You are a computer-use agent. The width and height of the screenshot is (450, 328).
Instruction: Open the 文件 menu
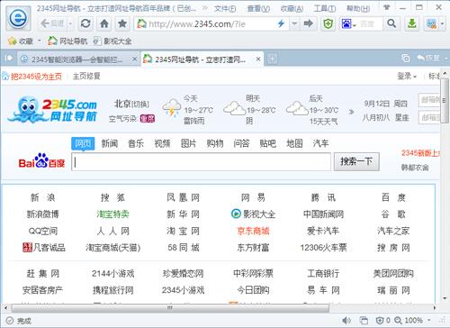coord(225,8)
